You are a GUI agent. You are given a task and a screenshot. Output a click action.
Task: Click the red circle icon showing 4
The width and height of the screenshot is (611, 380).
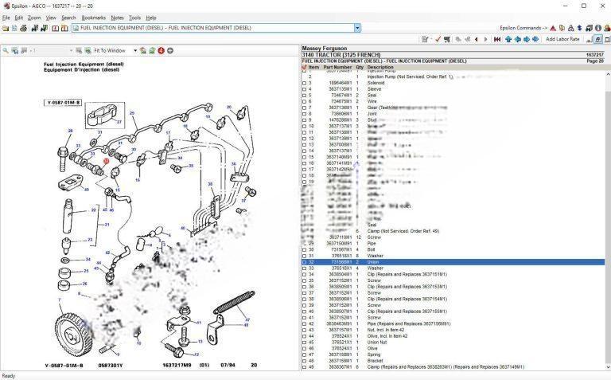point(161,51)
